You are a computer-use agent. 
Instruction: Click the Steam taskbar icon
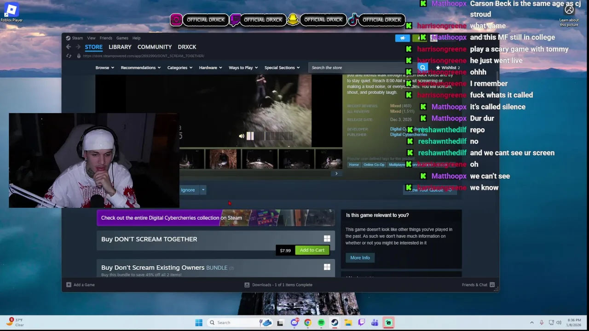(x=335, y=323)
